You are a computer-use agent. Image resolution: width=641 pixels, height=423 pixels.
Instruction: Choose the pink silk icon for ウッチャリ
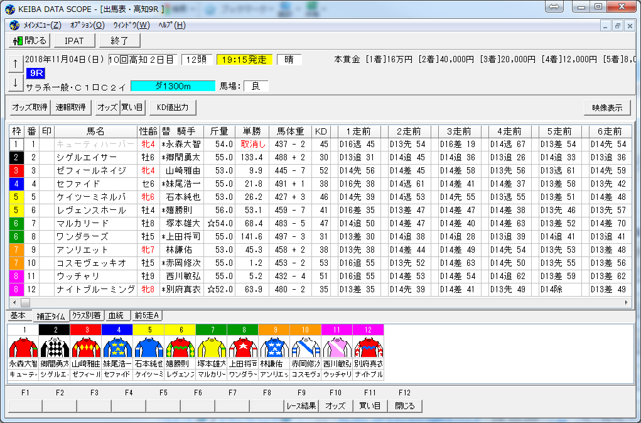coord(337,348)
